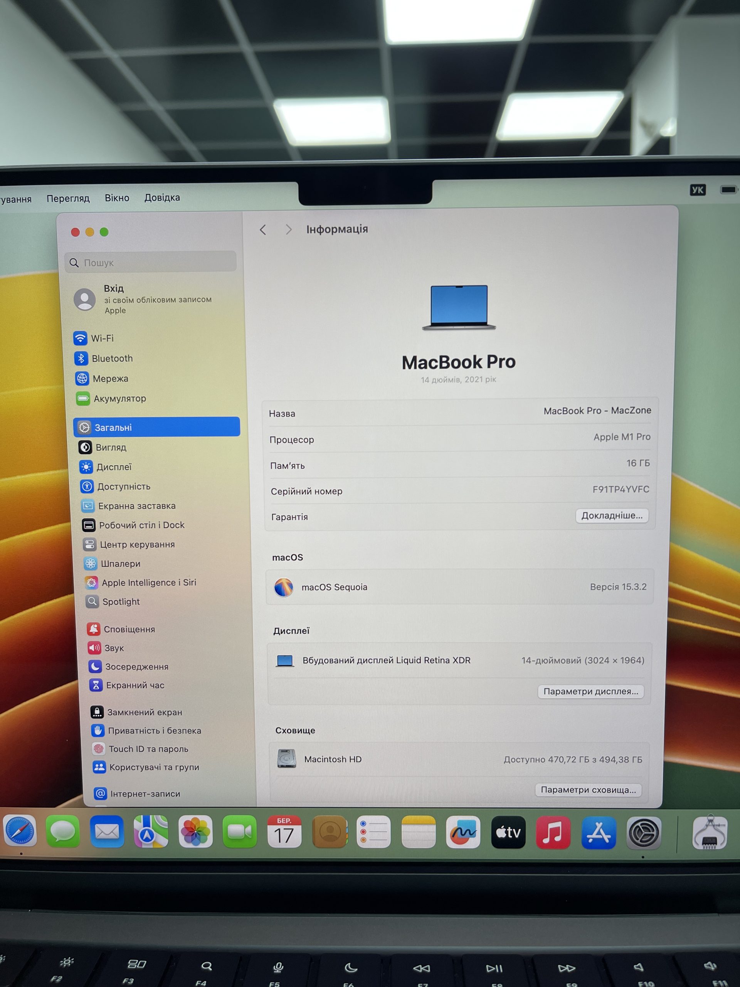Launch Reminders from the Dock
This screenshot has height=987, width=740.
click(x=374, y=833)
